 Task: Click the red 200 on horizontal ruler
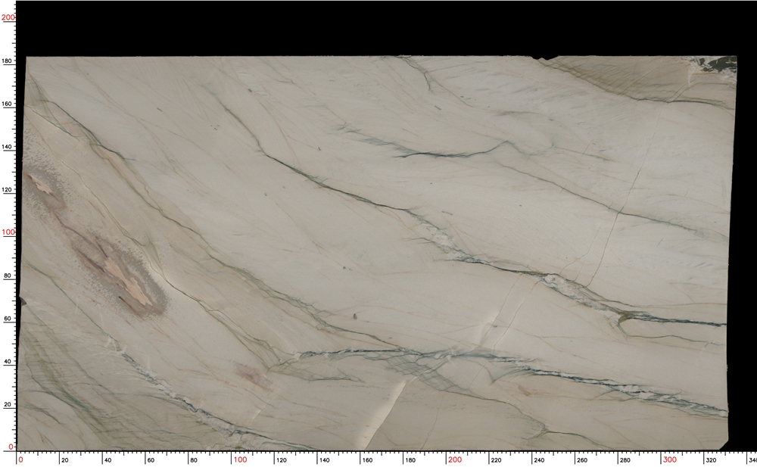[455, 459]
